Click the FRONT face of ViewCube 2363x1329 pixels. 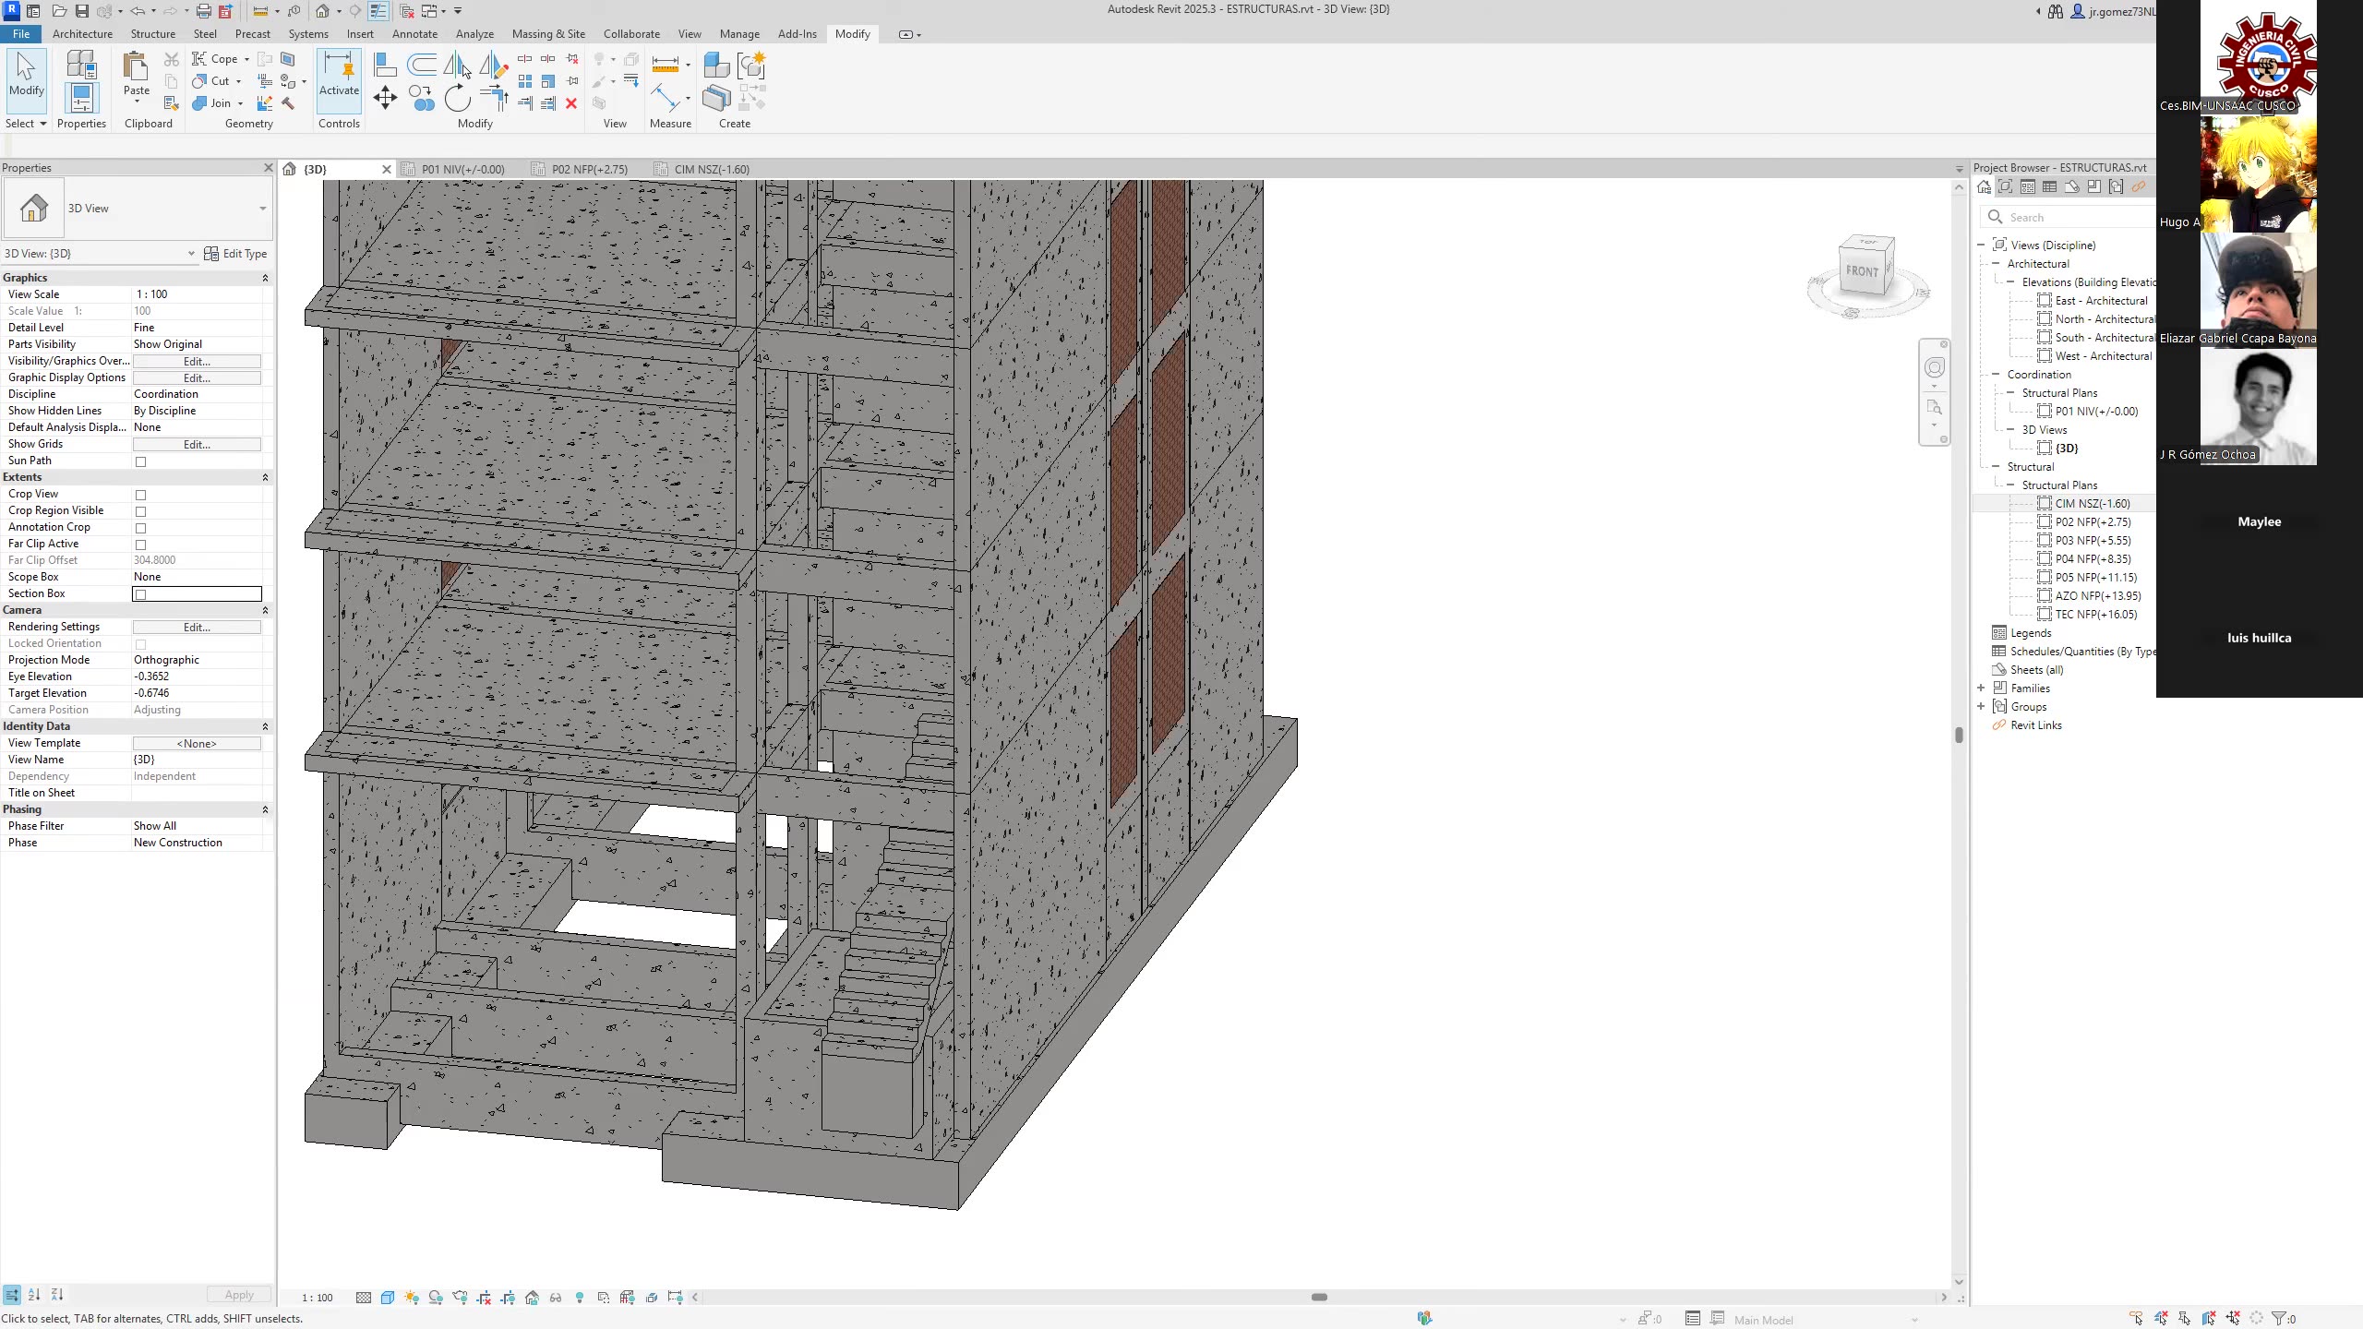click(x=1861, y=271)
